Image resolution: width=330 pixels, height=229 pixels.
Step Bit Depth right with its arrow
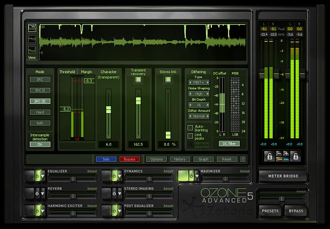208,105
